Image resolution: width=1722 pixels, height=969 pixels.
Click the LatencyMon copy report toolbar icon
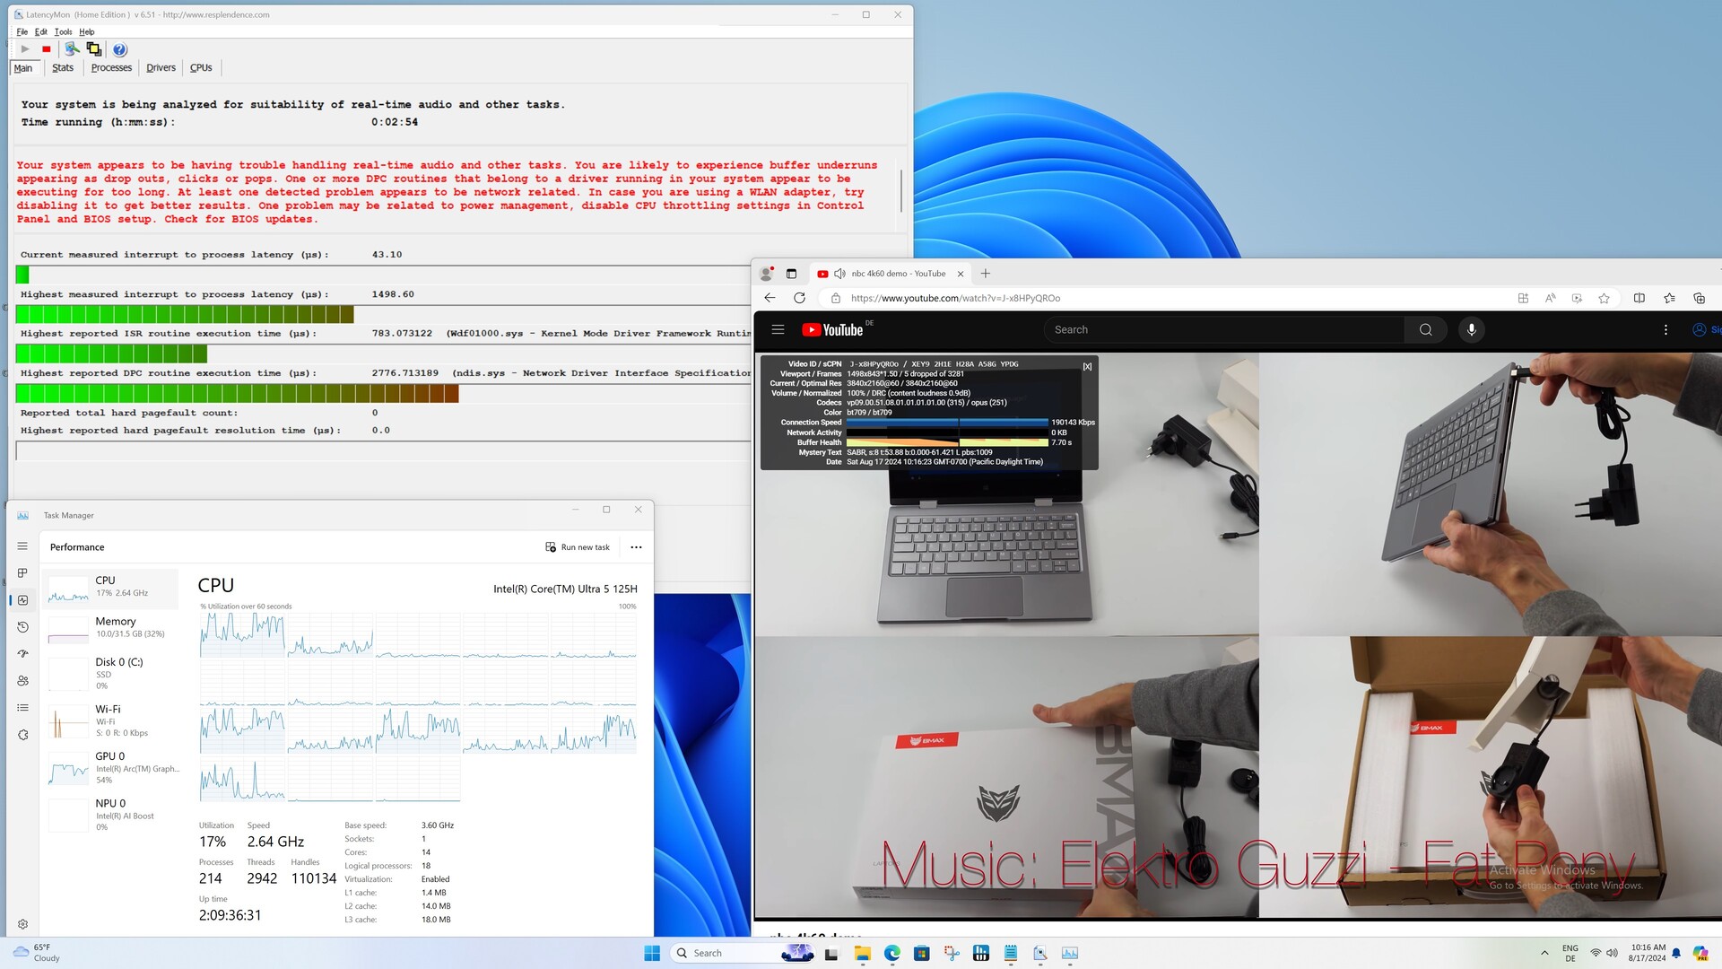point(94,49)
